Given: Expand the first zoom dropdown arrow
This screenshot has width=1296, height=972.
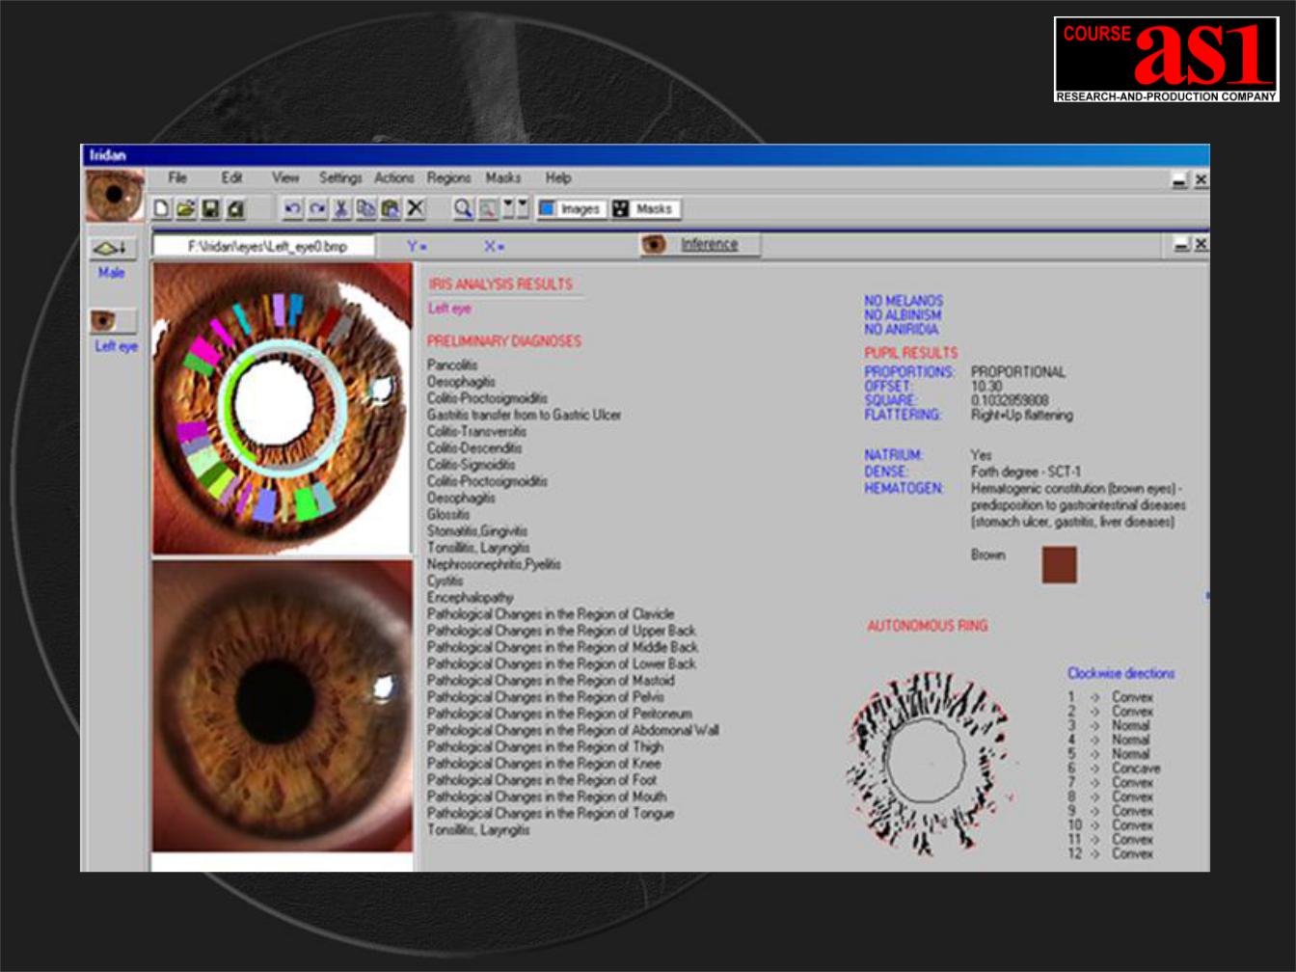Looking at the screenshot, I should (x=508, y=208).
